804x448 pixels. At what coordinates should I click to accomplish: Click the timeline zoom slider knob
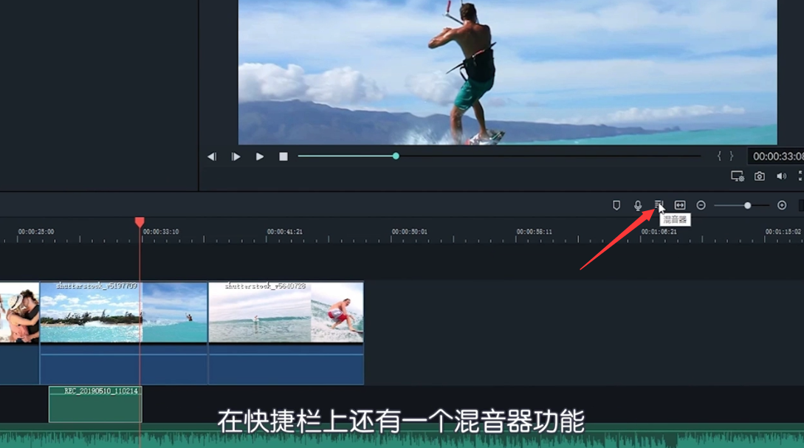[748, 205]
